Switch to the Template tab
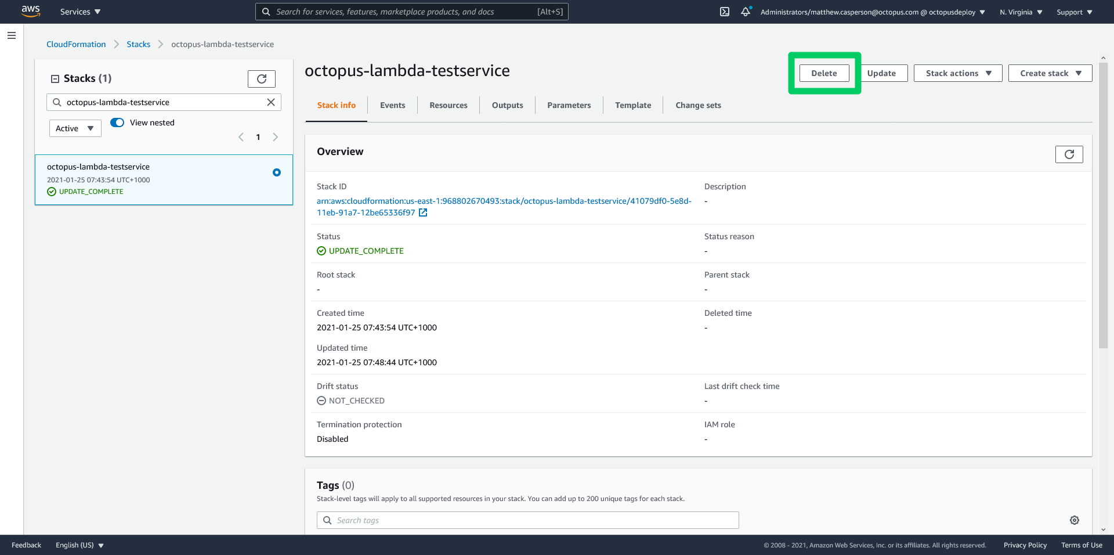This screenshot has width=1114, height=555. tap(633, 105)
